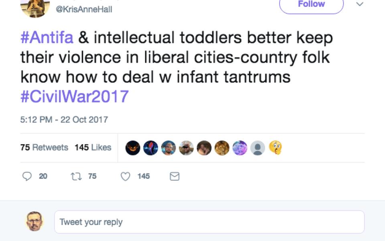The width and height of the screenshot is (385, 241).
Task: Open the thinking emoji avatar profile
Action: point(276,148)
